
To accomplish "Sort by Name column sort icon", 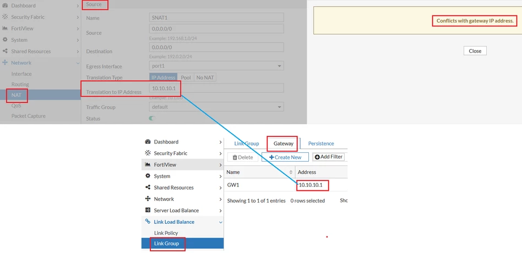I will (x=291, y=172).
